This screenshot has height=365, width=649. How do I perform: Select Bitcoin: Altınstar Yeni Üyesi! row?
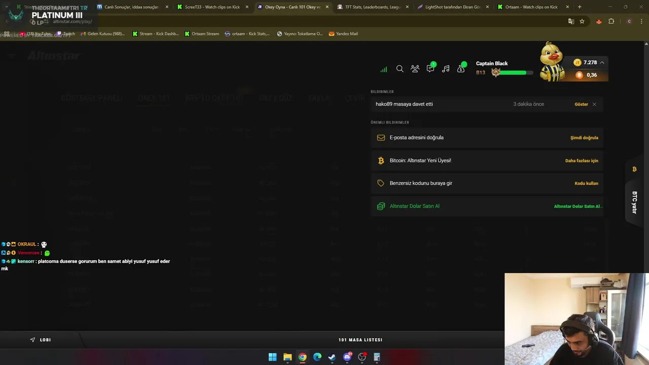pos(487,161)
